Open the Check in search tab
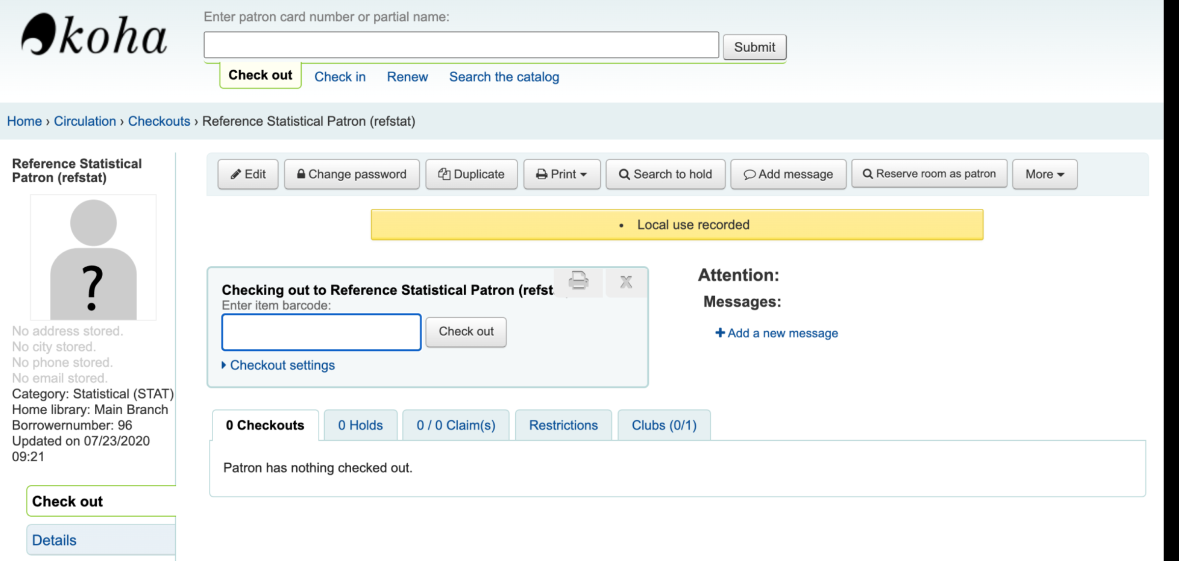 (x=340, y=77)
